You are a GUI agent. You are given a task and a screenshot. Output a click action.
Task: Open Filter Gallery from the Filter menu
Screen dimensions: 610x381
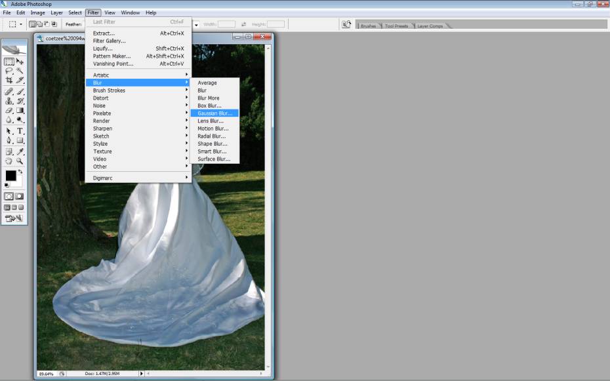click(138, 41)
